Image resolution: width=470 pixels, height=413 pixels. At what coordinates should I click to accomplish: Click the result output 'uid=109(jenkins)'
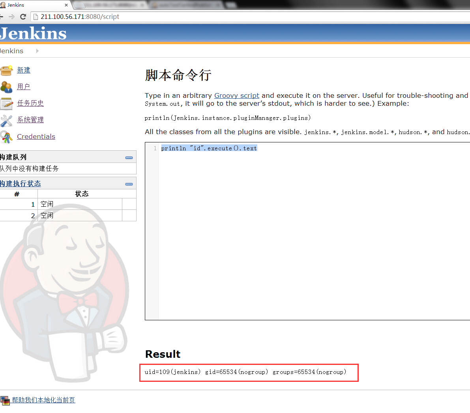pos(172,372)
